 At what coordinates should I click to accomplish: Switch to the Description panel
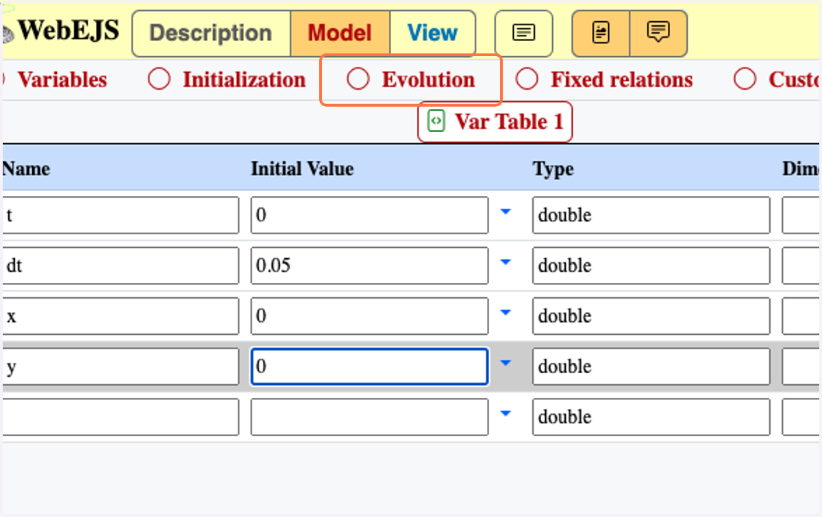(x=211, y=33)
